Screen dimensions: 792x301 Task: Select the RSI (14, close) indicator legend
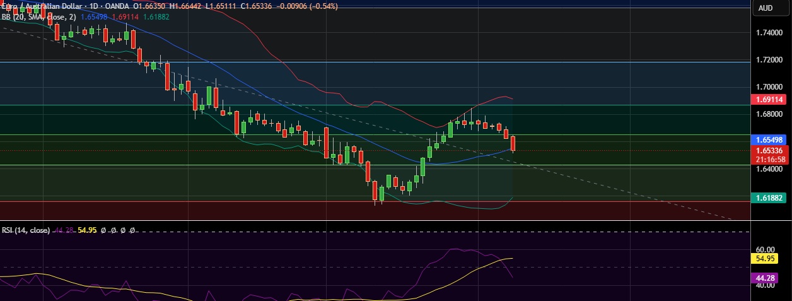[x=25, y=231]
